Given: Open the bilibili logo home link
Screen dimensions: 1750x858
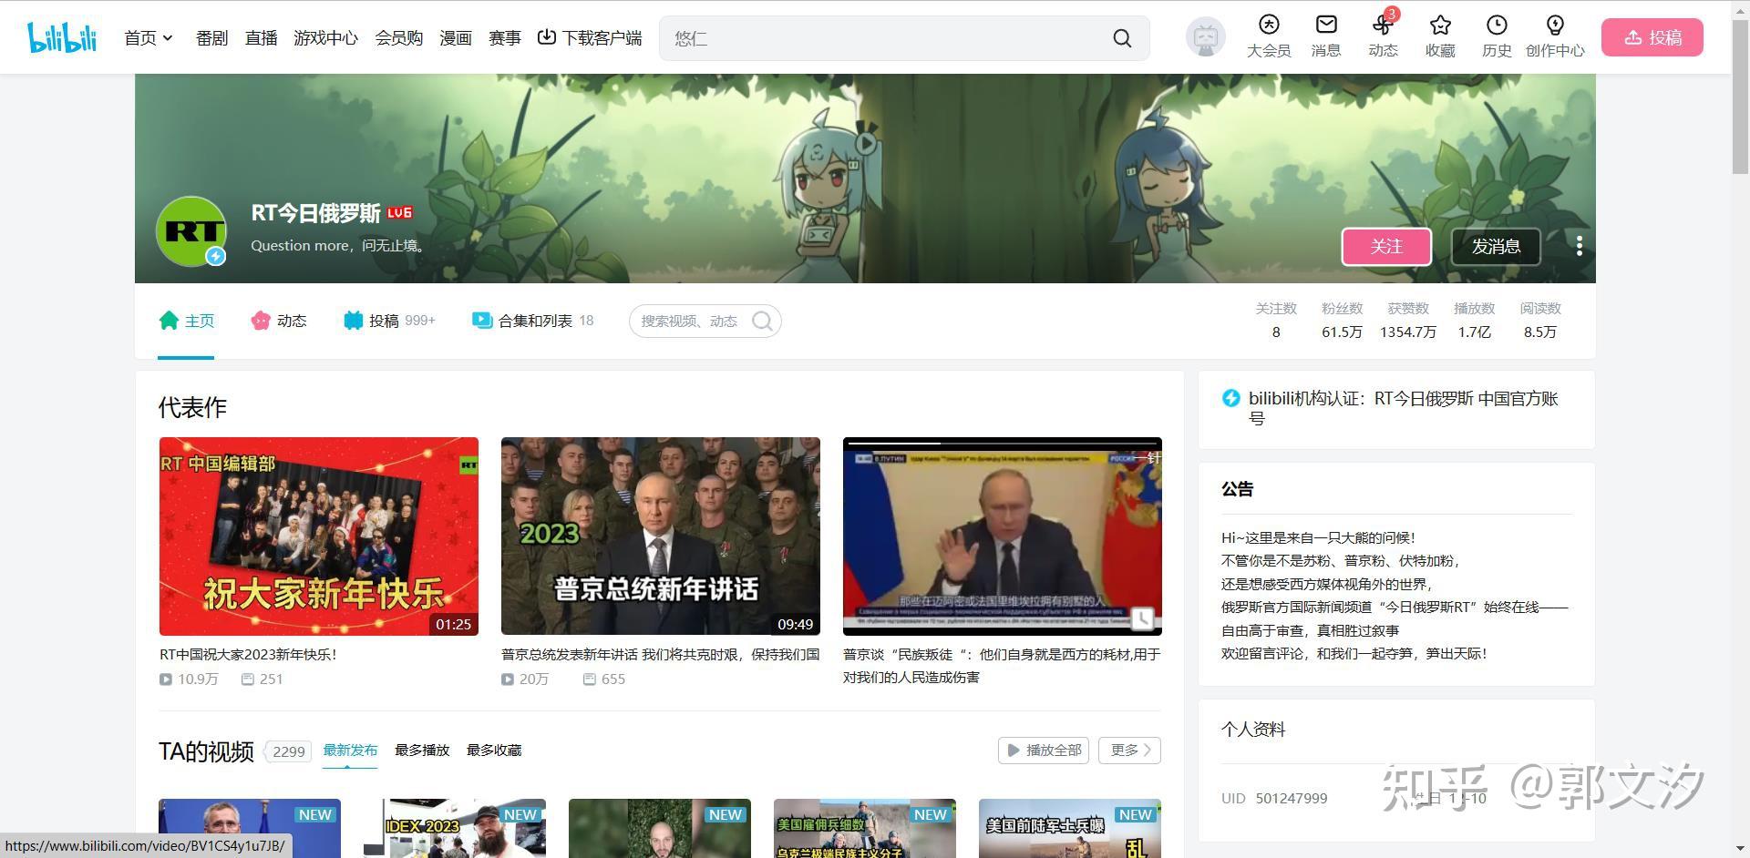Looking at the screenshot, I should coord(62,37).
